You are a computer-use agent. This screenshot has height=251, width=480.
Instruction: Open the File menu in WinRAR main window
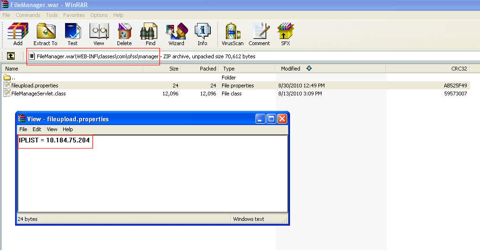point(7,15)
